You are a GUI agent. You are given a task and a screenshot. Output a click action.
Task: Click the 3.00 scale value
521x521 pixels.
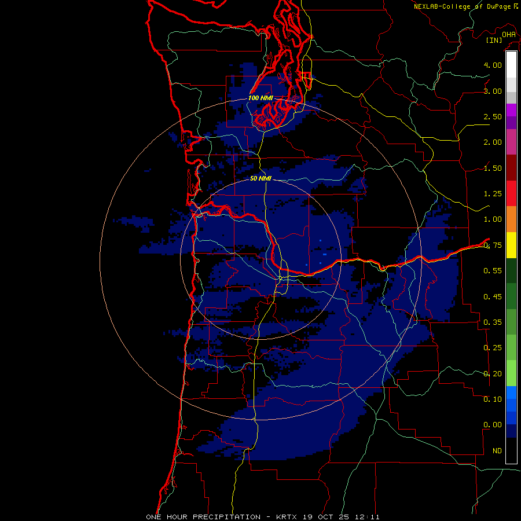(493, 91)
